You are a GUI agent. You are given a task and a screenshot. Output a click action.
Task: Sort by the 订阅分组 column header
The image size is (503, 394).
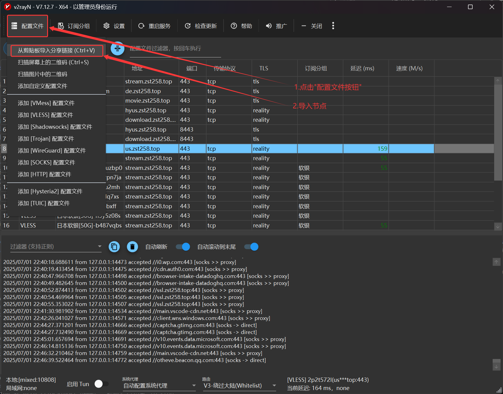(x=320, y=68)
